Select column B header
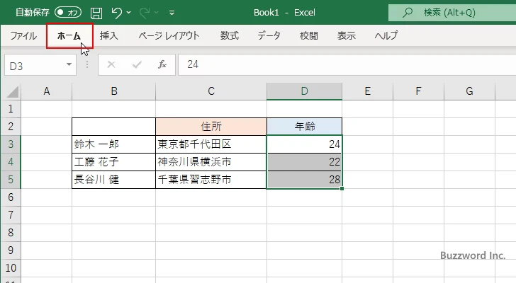 pyautogui.click(x=114, y=91)
